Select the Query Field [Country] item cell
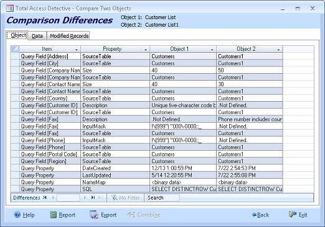This screenshot has width=325, height=227. pyautogui.click(x=50, y=98)
